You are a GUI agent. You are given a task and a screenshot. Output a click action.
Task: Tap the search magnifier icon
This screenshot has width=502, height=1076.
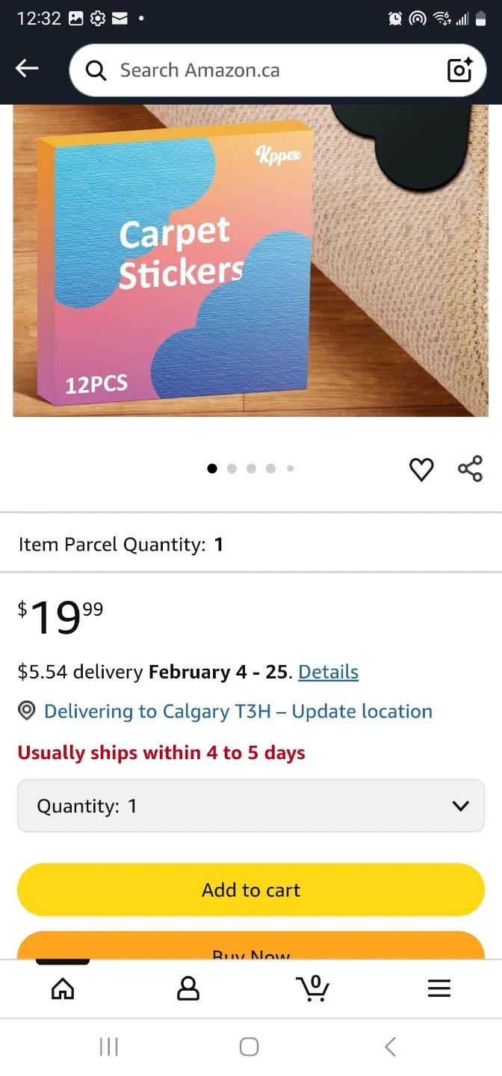tap(96, 70)
